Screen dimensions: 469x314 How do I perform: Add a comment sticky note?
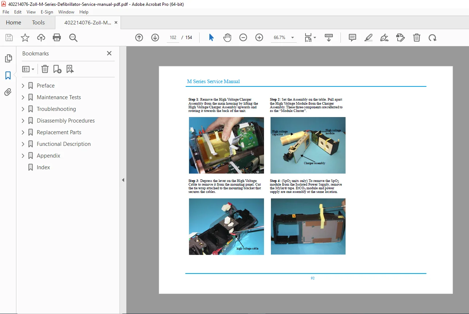click(x=352, y=38)
